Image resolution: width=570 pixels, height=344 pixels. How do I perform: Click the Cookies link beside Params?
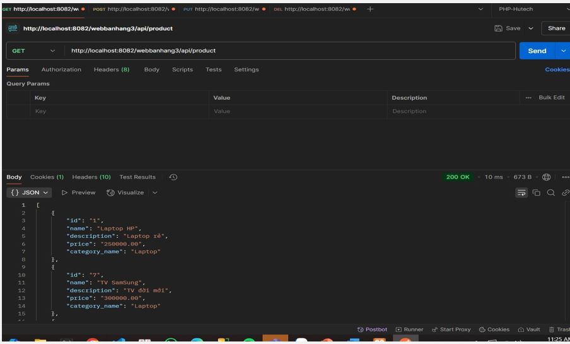coord(557,69)
